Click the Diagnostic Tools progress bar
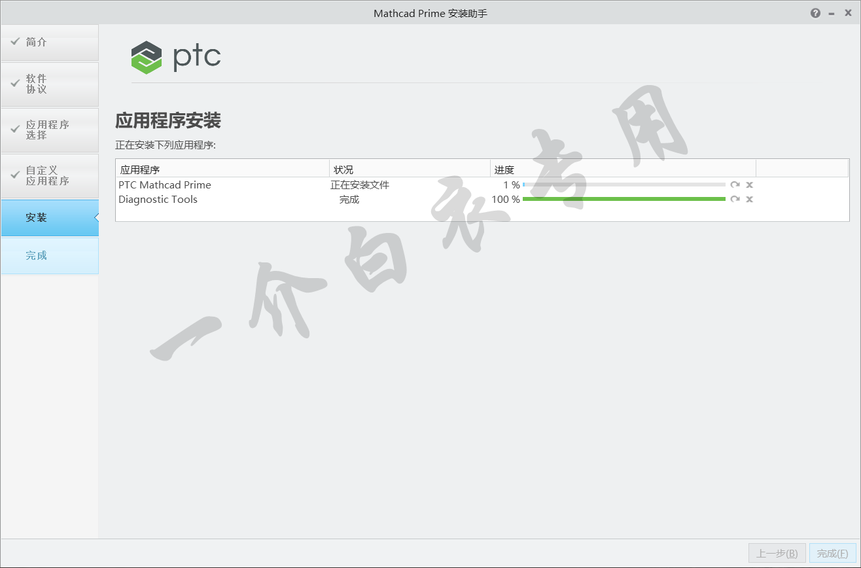Image resolution: width=861 pixels, height=568 pixels. coord(624,199)
